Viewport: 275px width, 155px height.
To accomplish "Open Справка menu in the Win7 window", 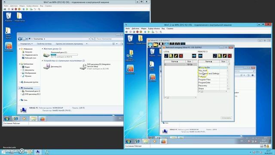I will click(x=48, y=6).
